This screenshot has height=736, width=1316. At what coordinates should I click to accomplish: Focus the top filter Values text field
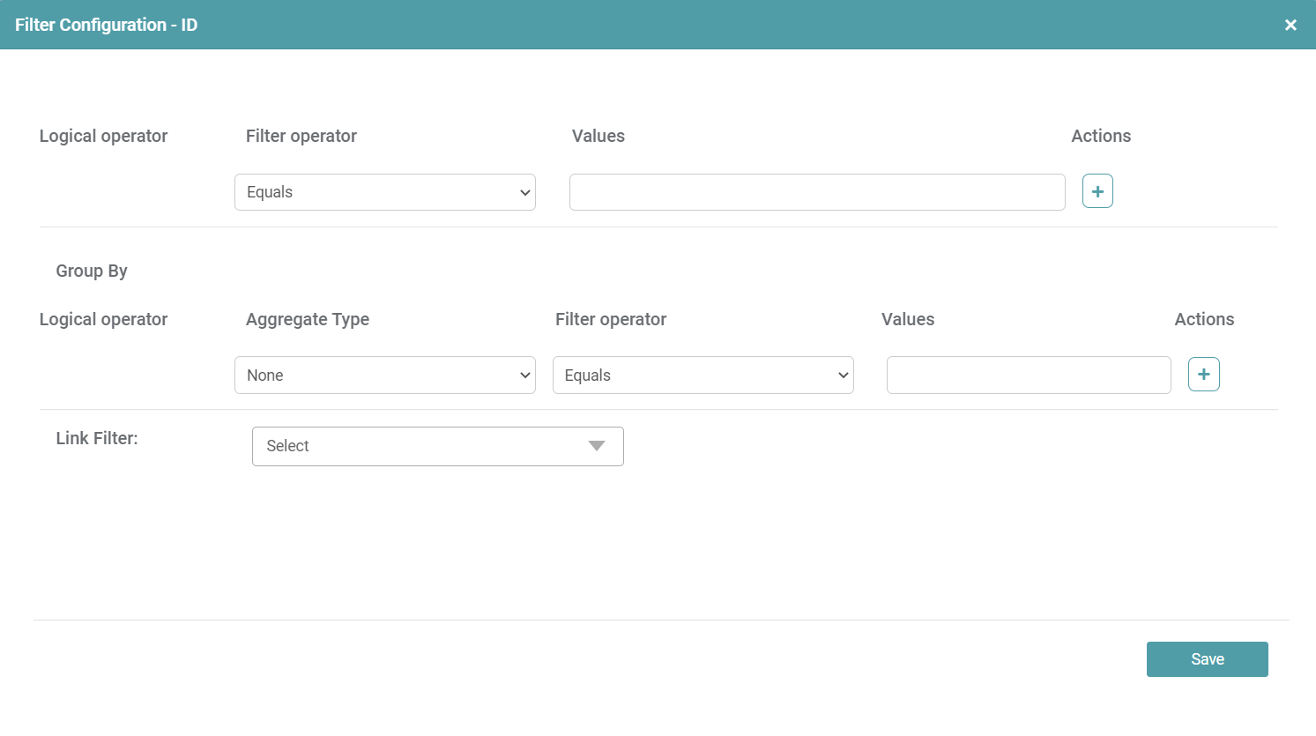816,192
